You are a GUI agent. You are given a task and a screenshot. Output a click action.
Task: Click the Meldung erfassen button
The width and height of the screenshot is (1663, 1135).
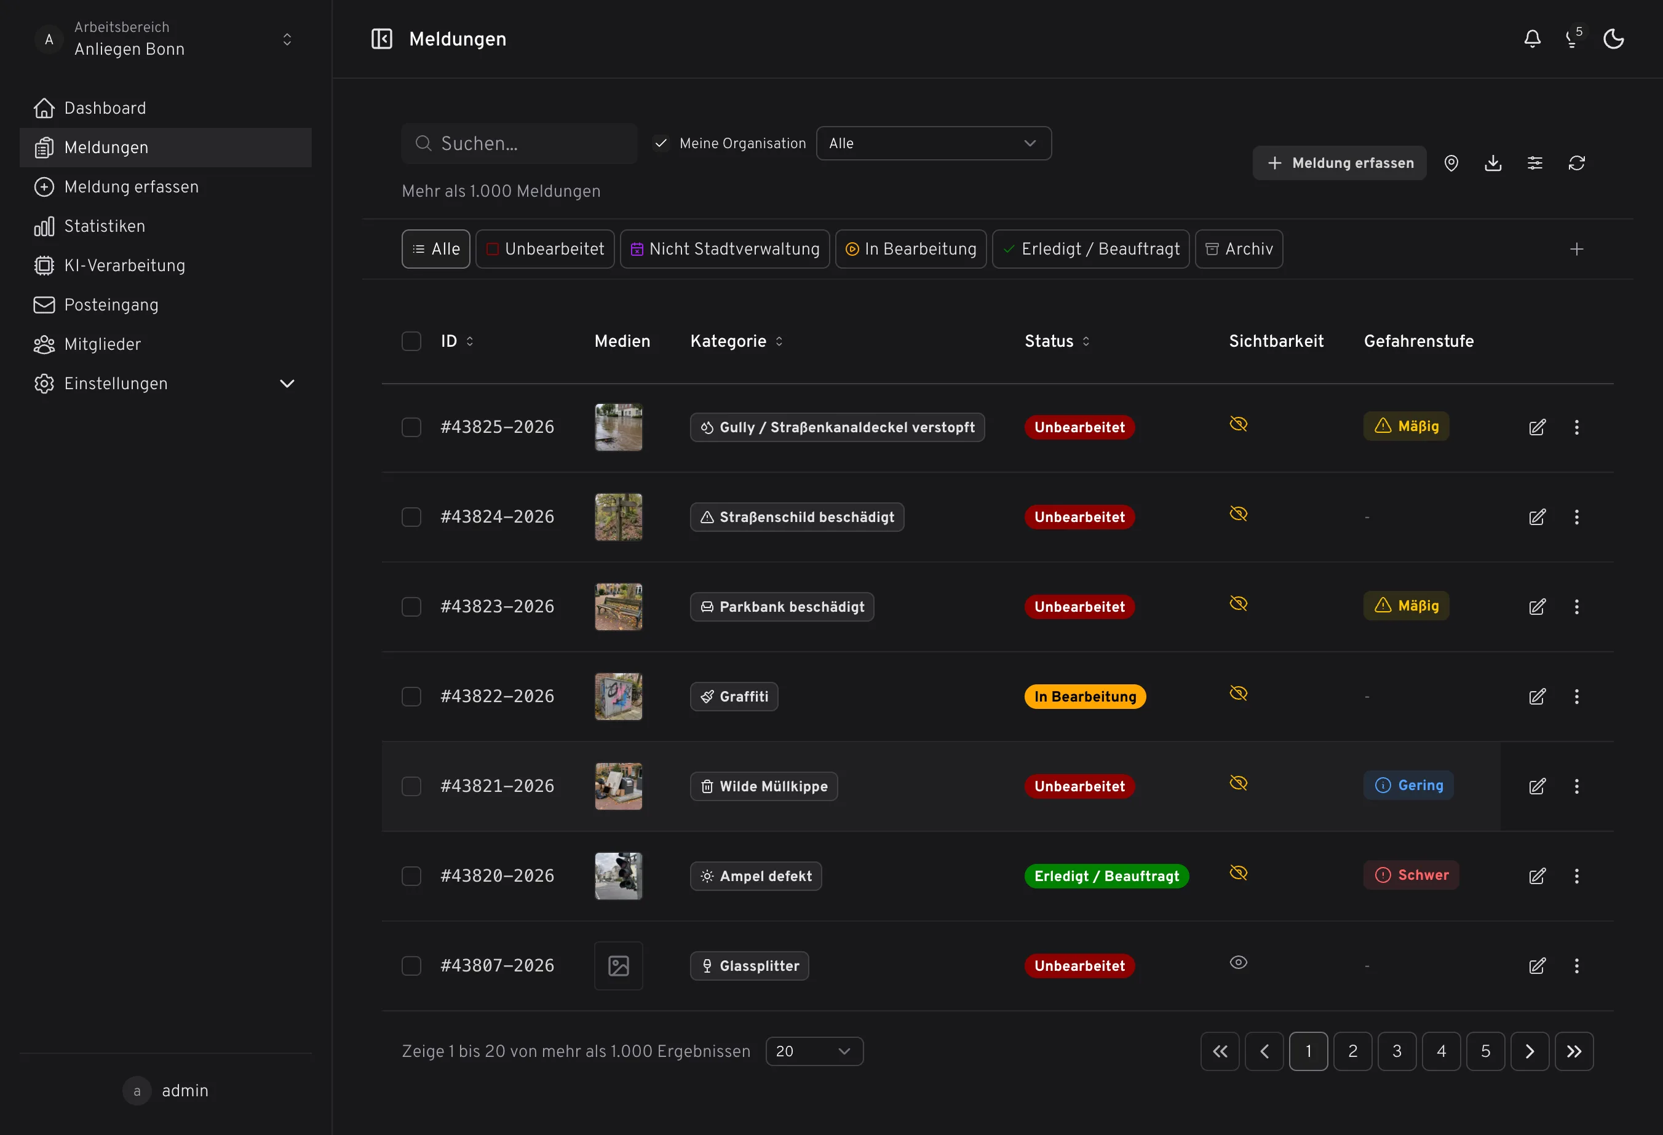(1339, 163)
